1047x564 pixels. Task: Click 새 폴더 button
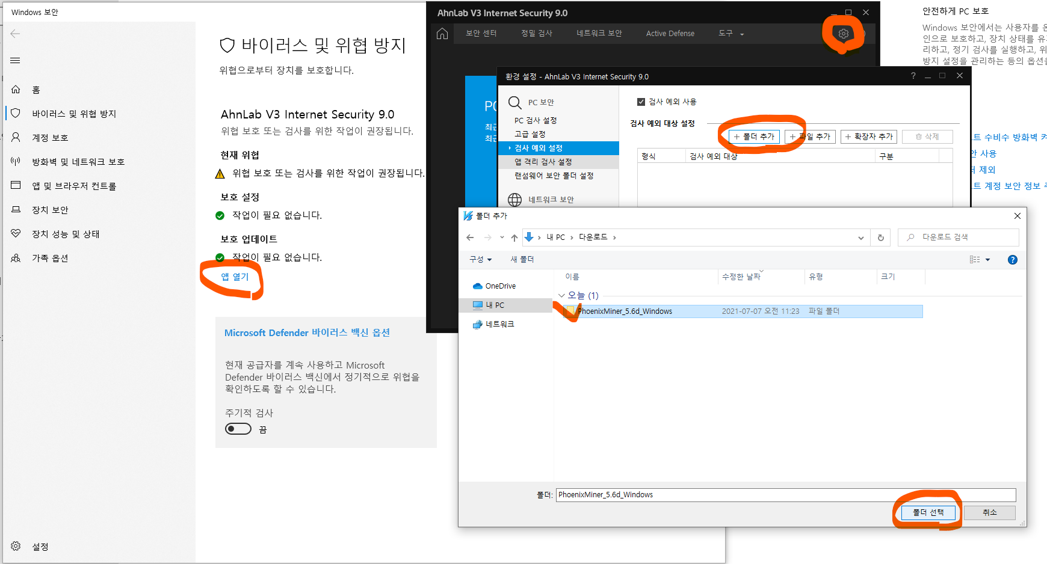click(x=522, y=259)
